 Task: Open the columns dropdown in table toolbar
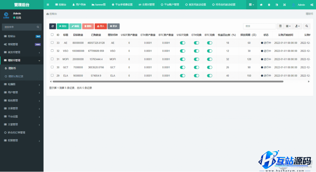(288, 26)
